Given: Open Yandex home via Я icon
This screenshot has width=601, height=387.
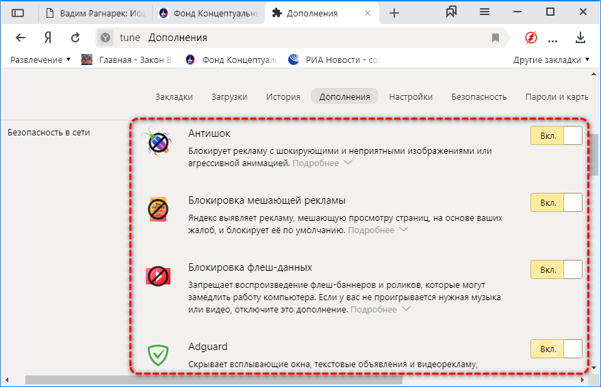Looking at the screenshot, I should [x=47, y=38].
